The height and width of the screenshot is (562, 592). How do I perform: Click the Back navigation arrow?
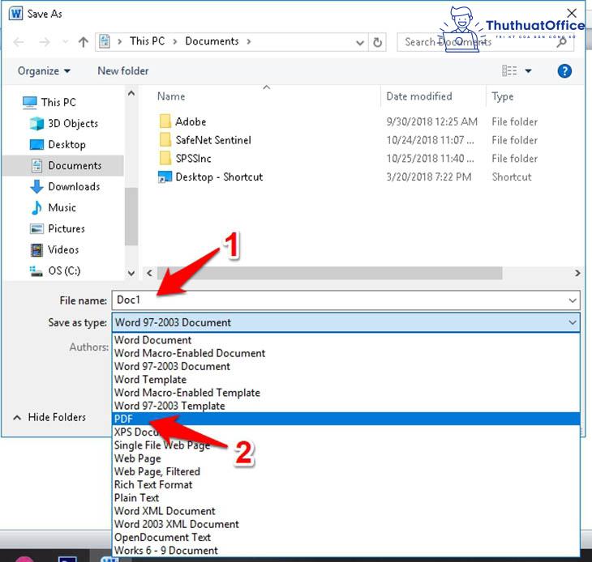click(x=19, y=42)
